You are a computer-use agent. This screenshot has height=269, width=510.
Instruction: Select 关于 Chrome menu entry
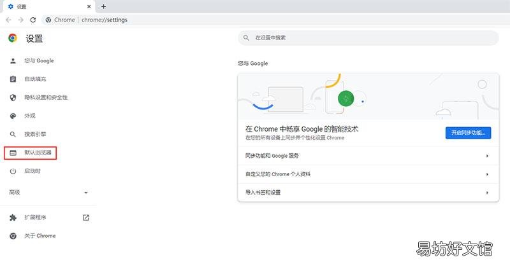click(40, 236)
